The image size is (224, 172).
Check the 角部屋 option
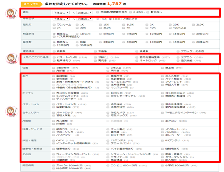(54, 71)
